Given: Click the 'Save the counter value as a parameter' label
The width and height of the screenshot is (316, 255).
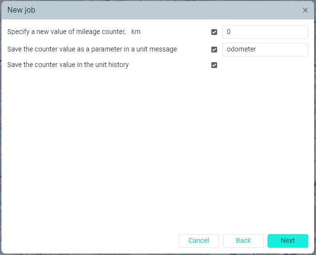Looking at the screenshot, I should (92, 49).
